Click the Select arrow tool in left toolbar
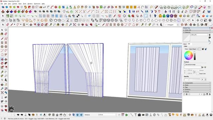 click(2, 30)
